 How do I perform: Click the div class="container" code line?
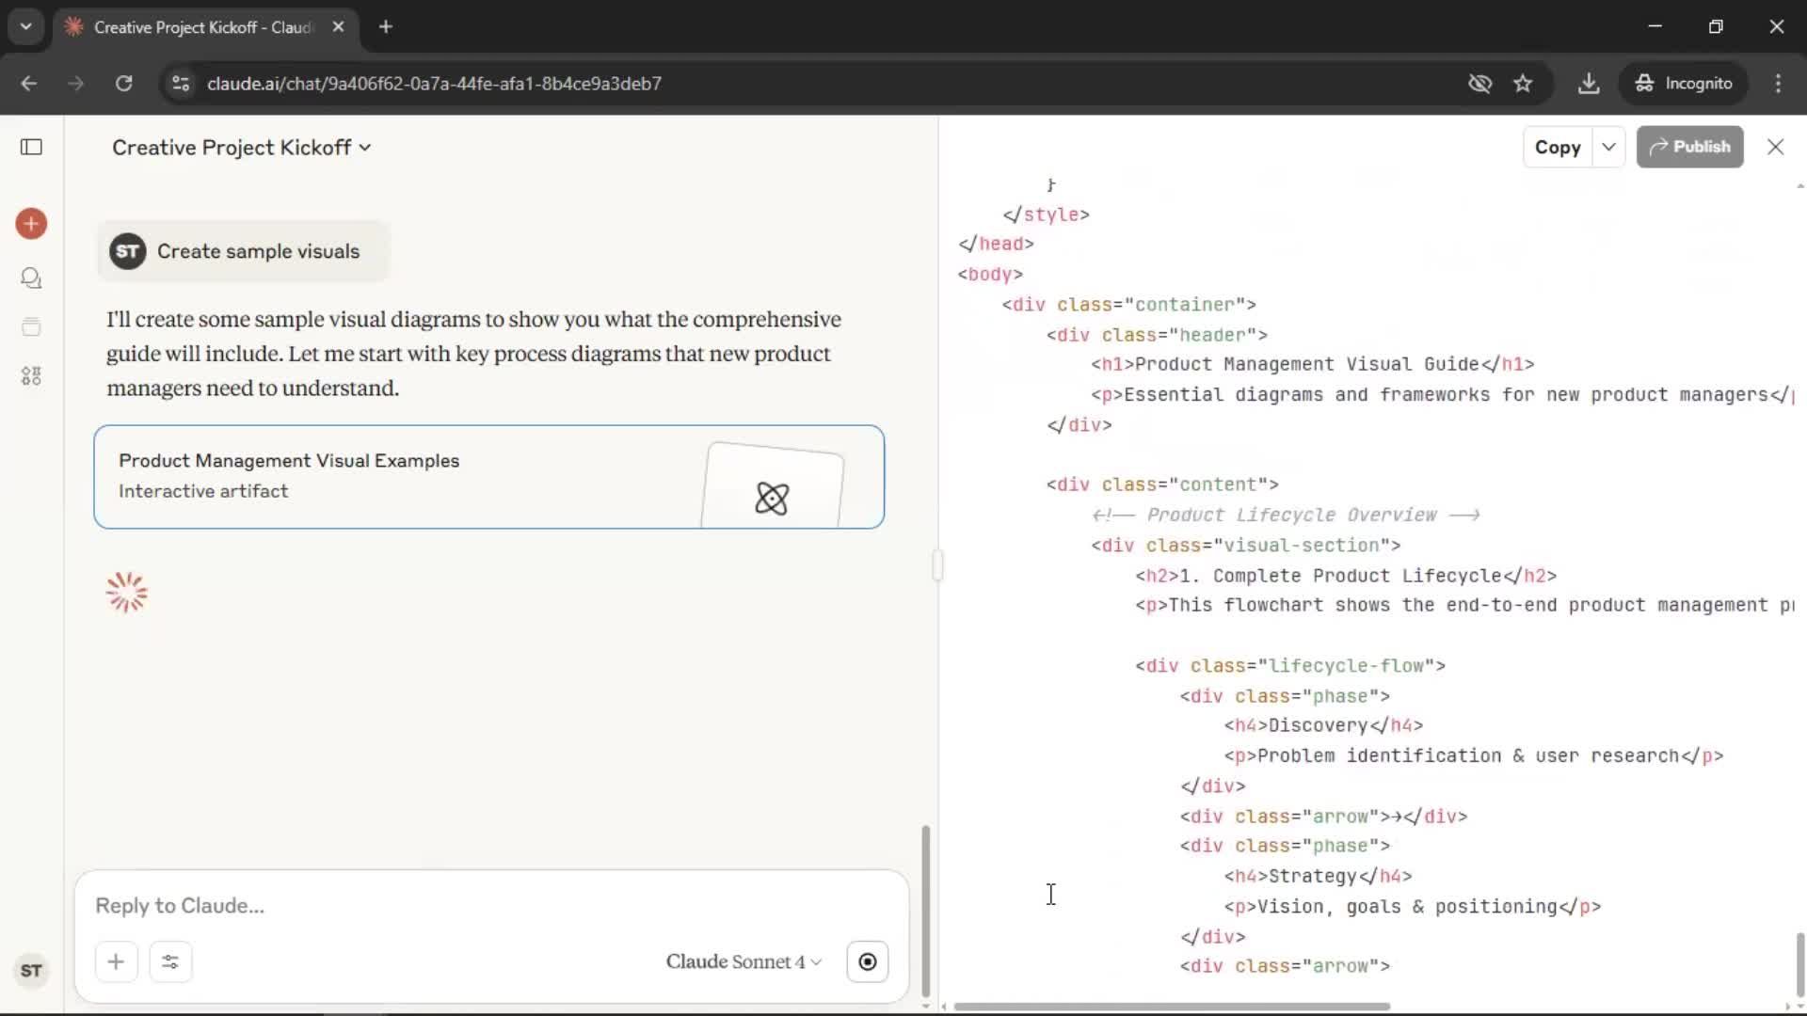click(x=1128, y=305)
